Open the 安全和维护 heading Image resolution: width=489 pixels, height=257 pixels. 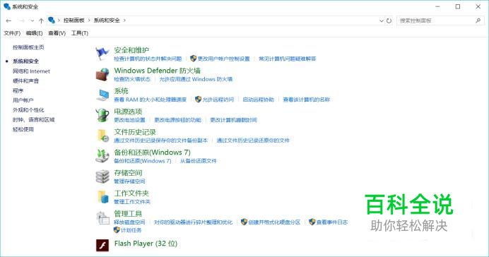pos(131,50)
